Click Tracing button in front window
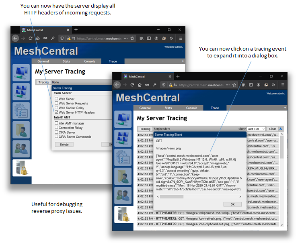298x245 pixels. pyautogui.click(x=145, y=129)
